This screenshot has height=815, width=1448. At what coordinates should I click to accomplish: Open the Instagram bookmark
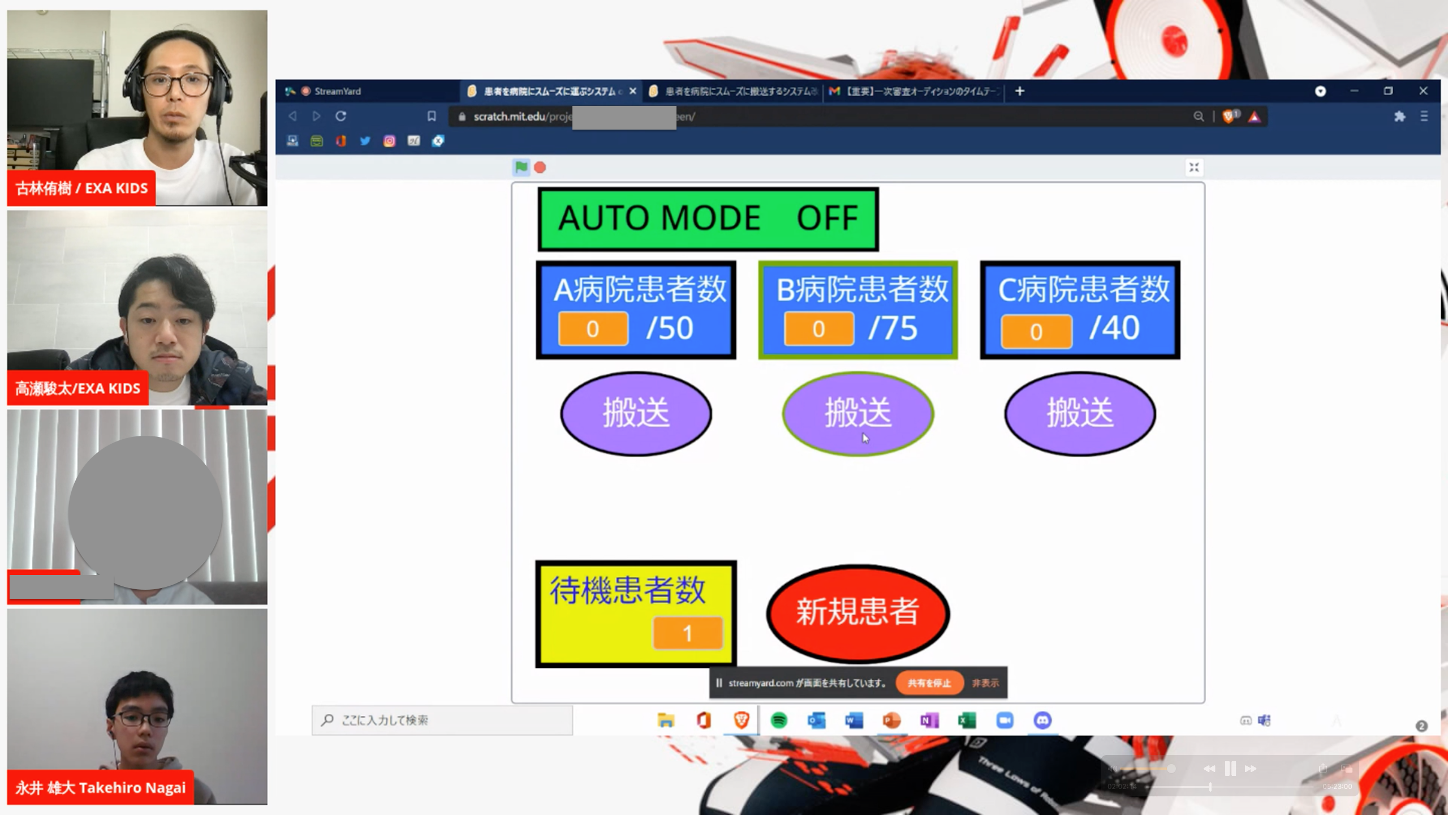pyautogui.click(x=389, y=141)
